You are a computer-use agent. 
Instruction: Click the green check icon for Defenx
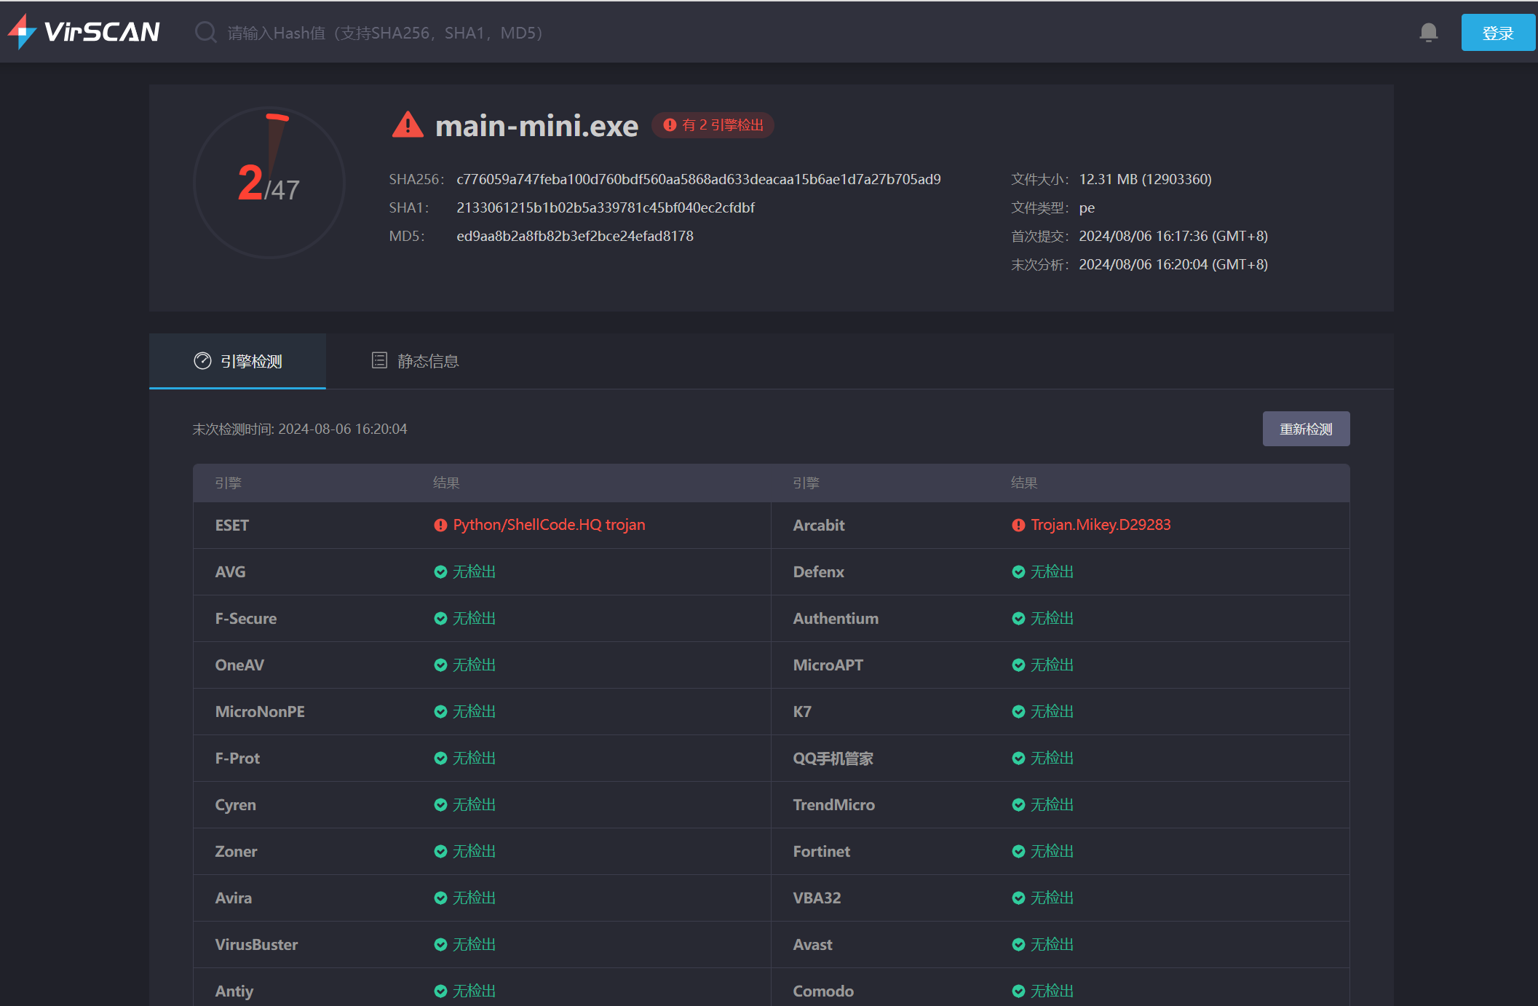point(1018,571)
